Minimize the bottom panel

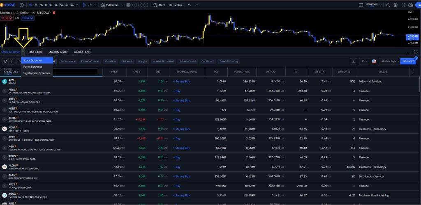pyautogui.click(x=409, y=52)
